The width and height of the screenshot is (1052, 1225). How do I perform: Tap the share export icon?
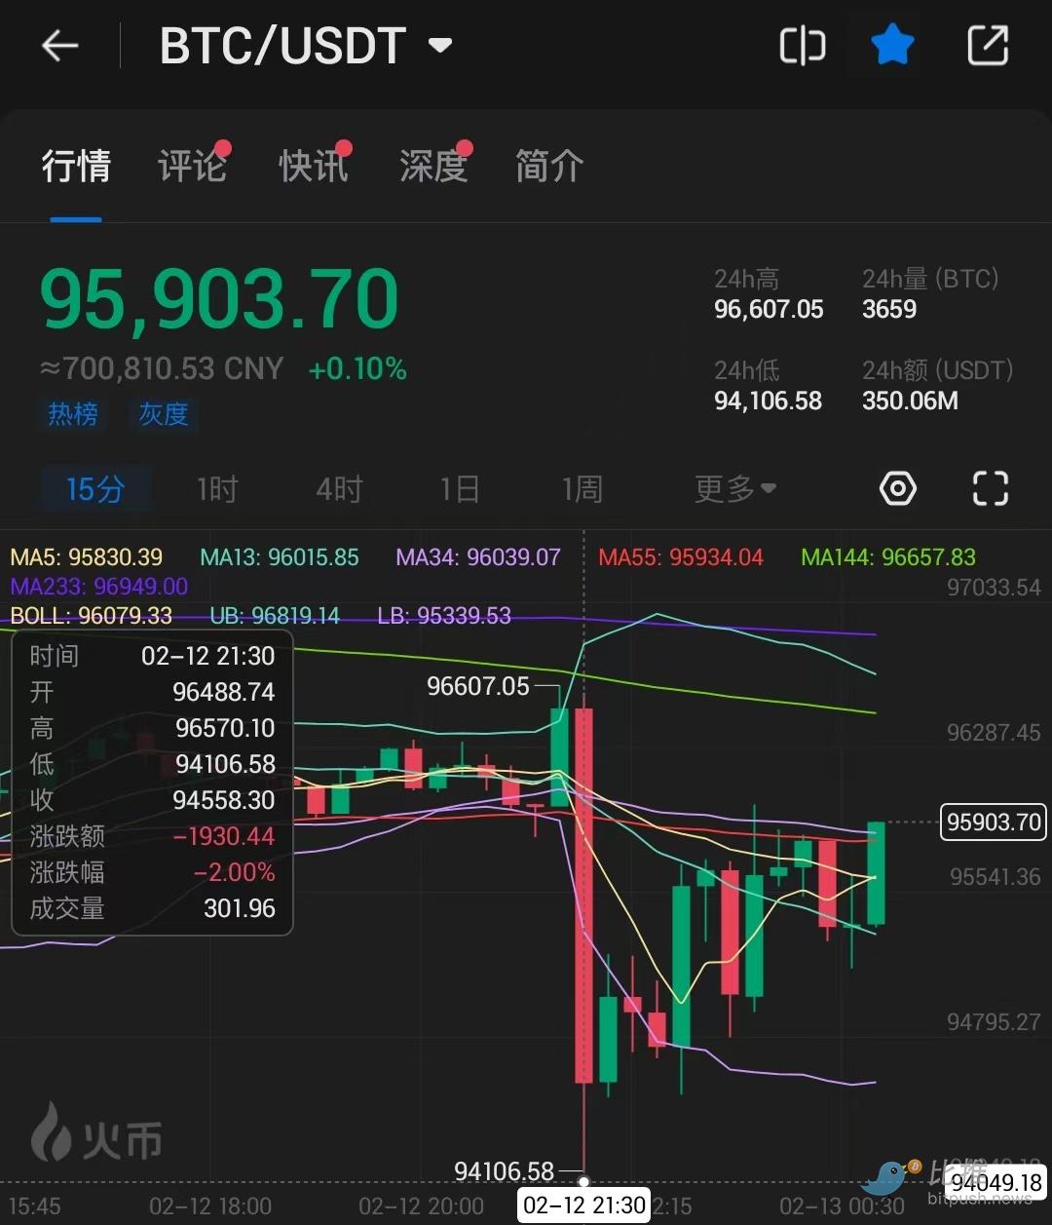(987, 46)
